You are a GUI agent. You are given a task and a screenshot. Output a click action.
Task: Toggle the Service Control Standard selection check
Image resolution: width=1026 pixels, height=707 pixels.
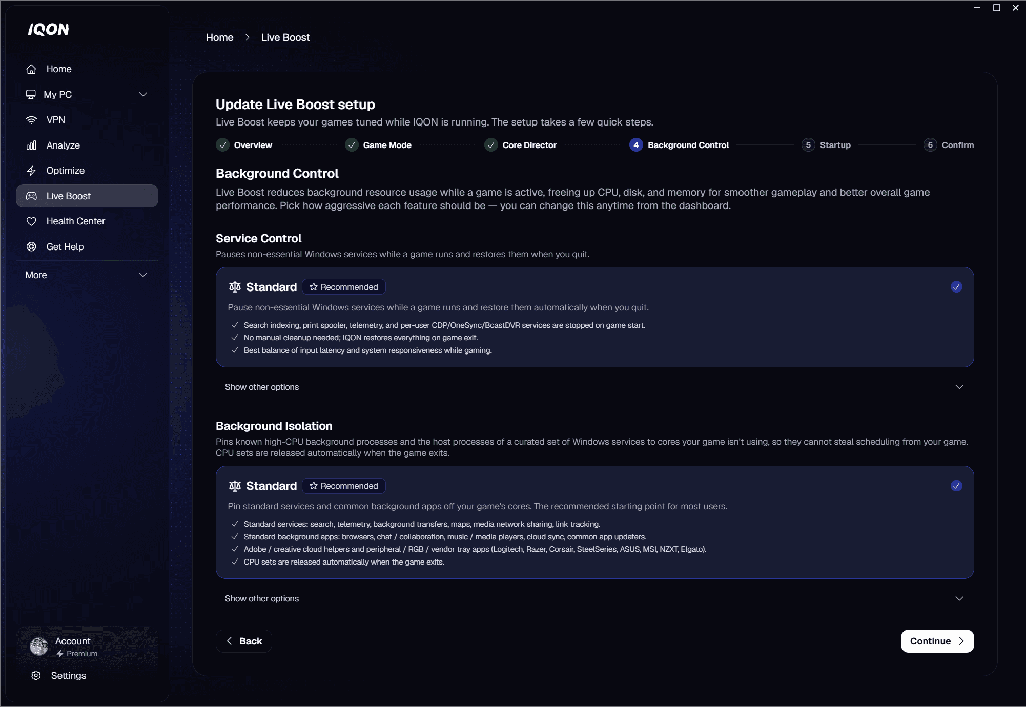click(x=956, y=287)
